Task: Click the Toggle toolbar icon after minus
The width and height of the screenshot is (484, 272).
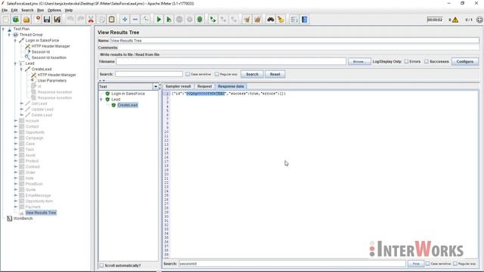Action: 146,20
